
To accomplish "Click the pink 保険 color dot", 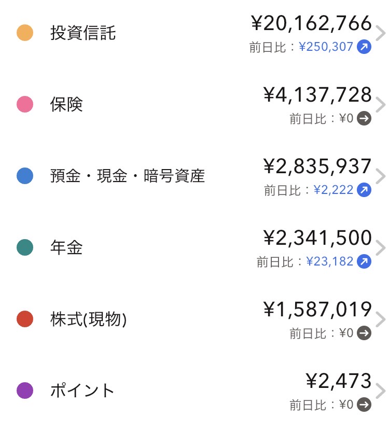I will coord(25,105).
